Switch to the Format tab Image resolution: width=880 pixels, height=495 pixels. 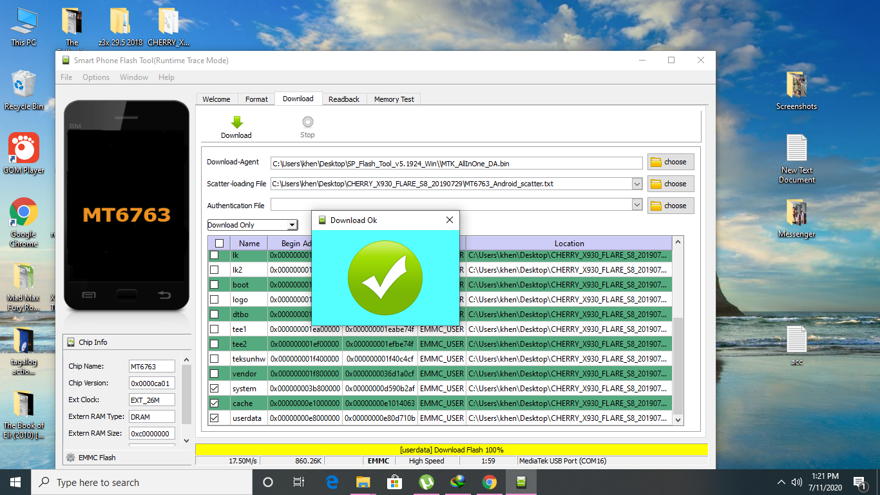(256, 99)
